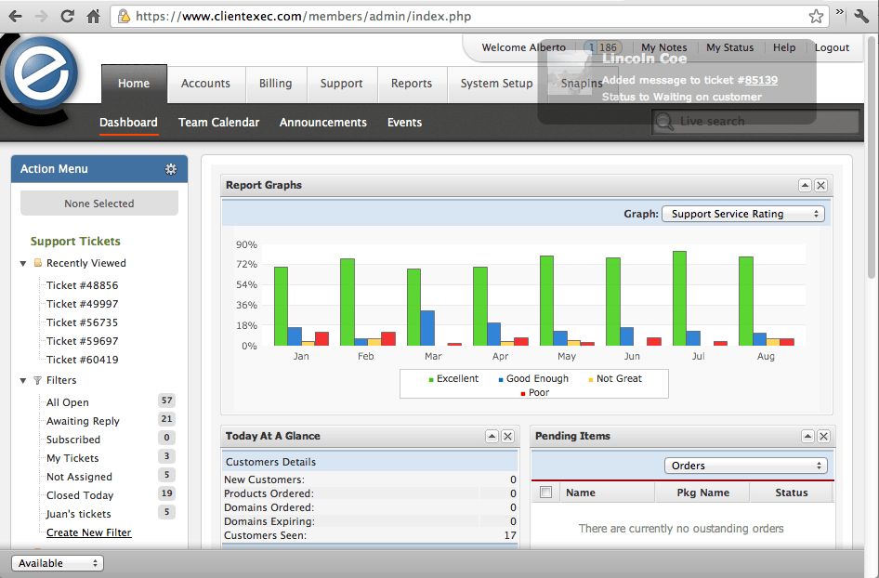The width and height of the screenshot is (879, 578).
Task: Open the Team Calendar menu item
Action: 218,122
